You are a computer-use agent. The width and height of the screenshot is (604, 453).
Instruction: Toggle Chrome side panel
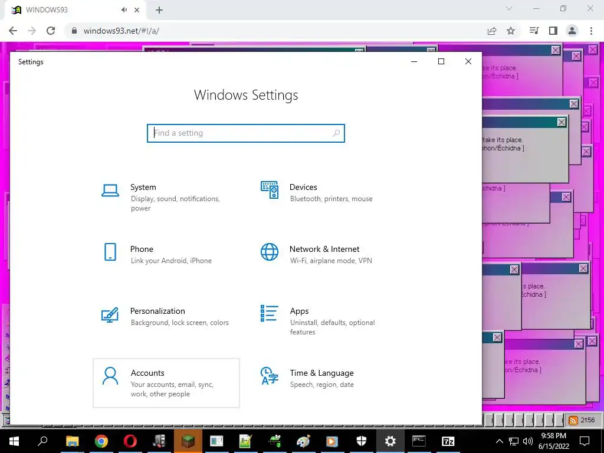point(553,31)
